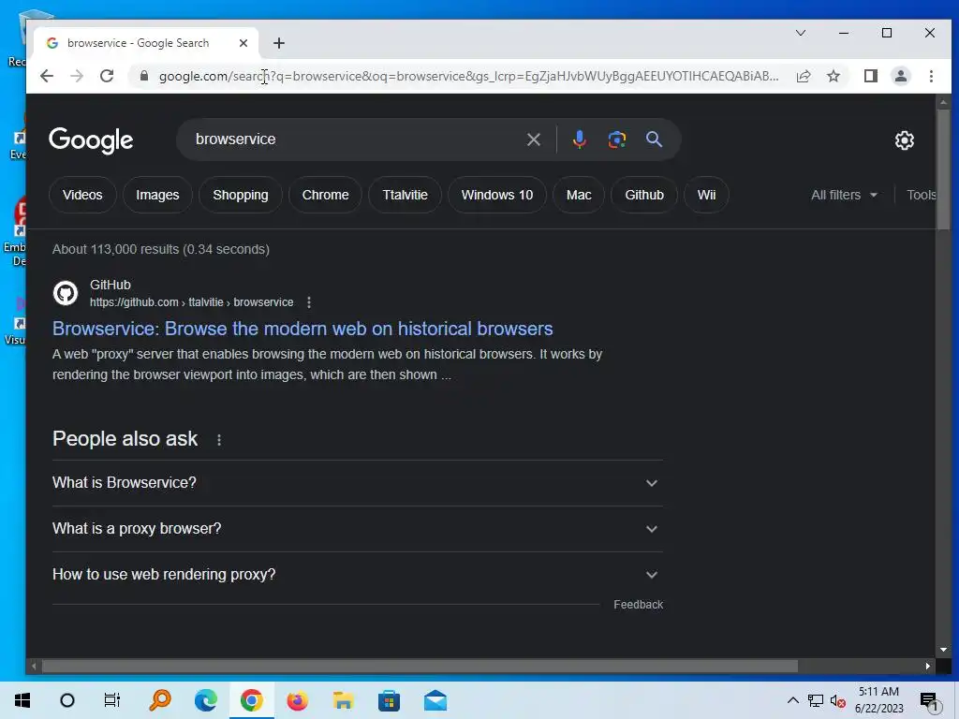Launch Microsoft Edge from taskbar
This screenshot has width=959, height=719.
pos(205,700)
